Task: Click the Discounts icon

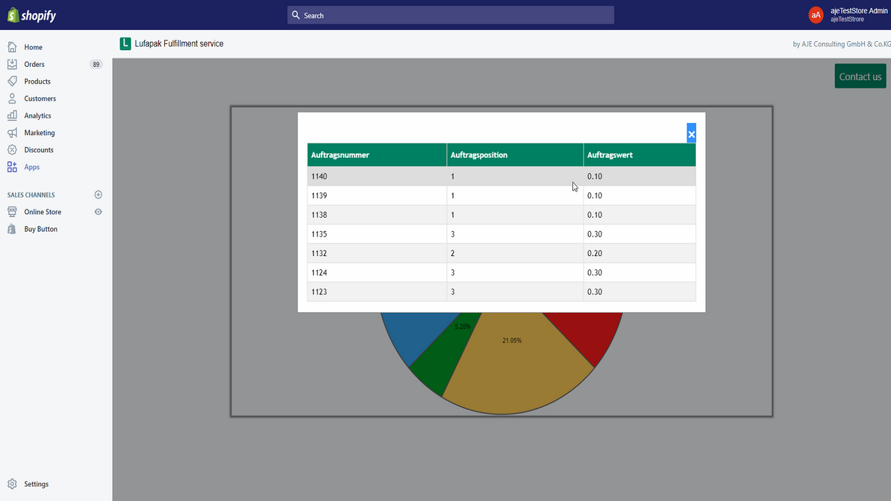Action: click(x=13, y=150)
